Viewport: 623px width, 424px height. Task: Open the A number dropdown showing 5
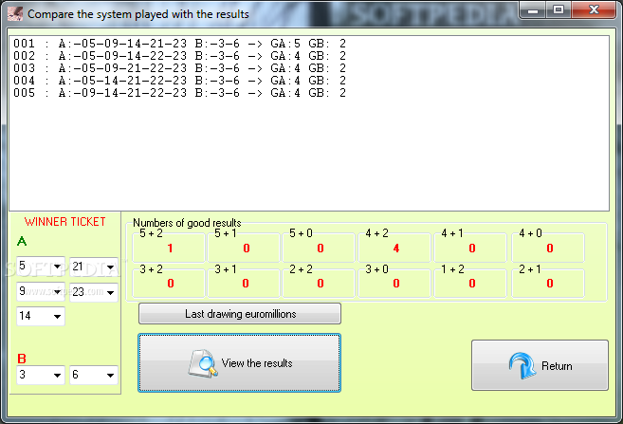[x=41, y=266]
